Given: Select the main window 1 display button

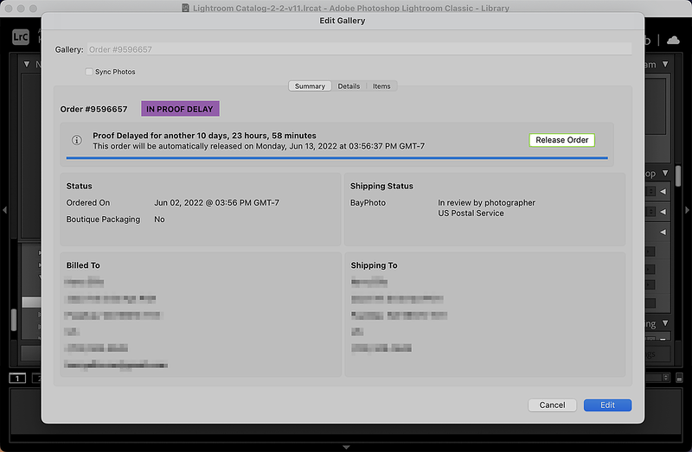Looking at the screenshot, I should pyautogui.click(x=17, y=379).
